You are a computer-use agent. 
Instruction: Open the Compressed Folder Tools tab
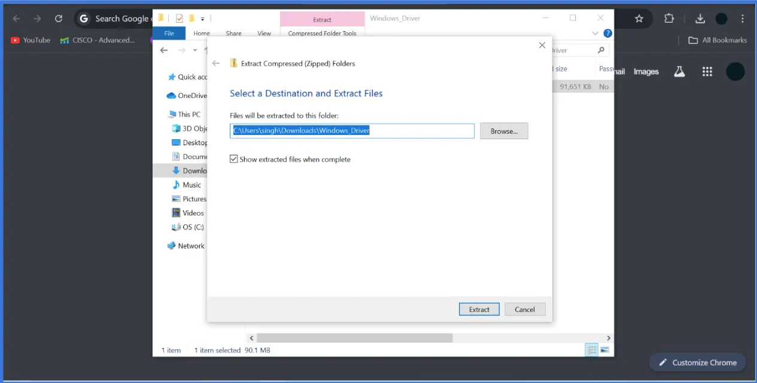tap(322, 33)
